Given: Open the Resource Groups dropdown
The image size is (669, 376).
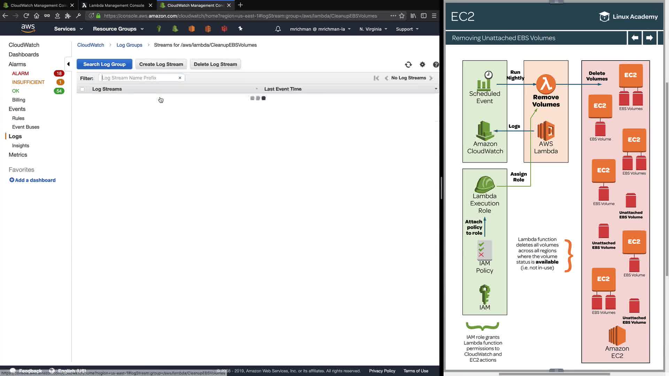Looking at the screenshot, I should [x=118, y=29].
